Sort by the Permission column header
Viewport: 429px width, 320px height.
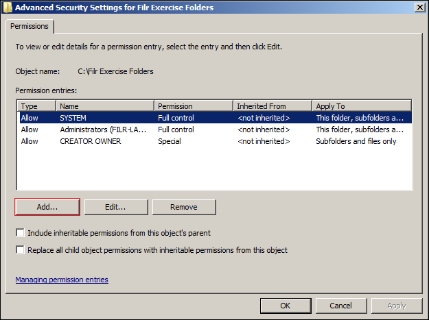[194, 106]
